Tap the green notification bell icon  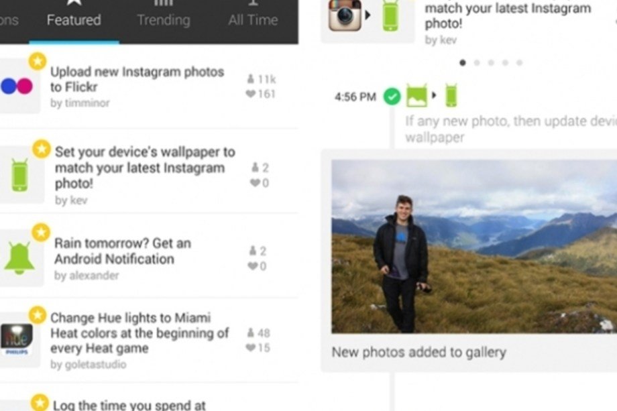point(19,258)
